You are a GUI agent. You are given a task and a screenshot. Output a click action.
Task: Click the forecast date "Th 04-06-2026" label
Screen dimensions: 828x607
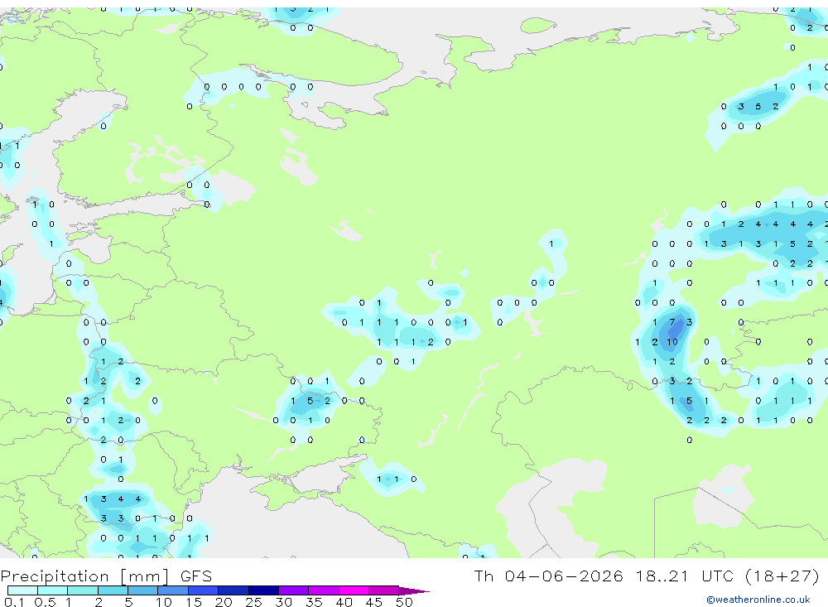click(548, 576)
